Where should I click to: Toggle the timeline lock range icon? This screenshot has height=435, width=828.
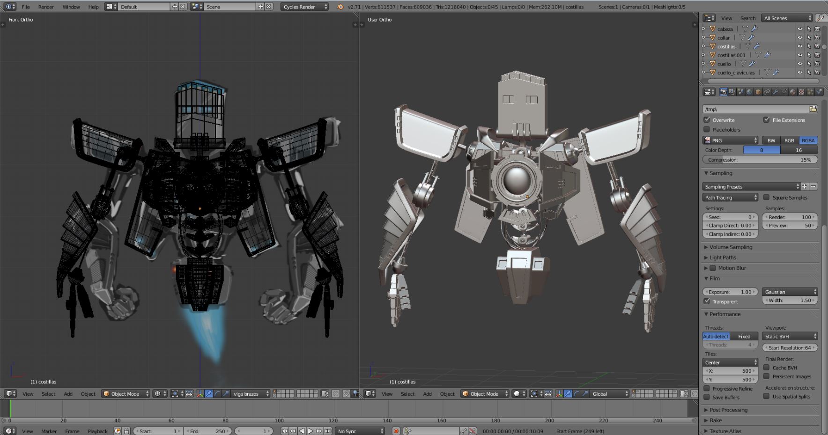[x=126, y=431]
